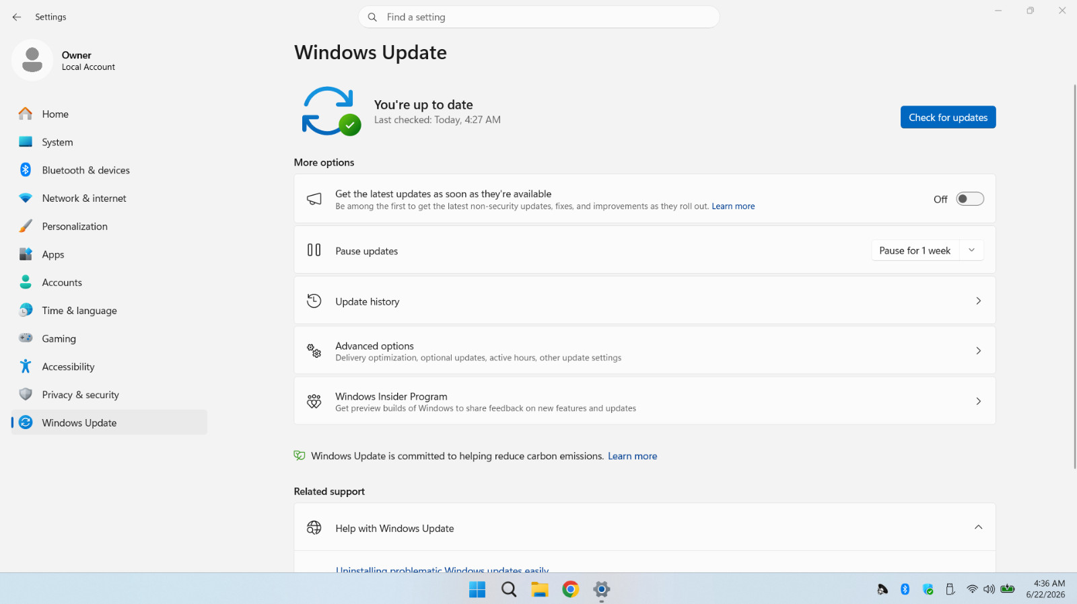Go to Time & language settings
Screen dimensions: 1077x604
pyautogui.click(x=109, y=311)
